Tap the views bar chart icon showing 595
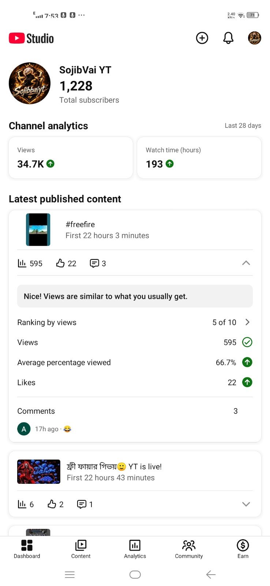 (x=22, y=263)
